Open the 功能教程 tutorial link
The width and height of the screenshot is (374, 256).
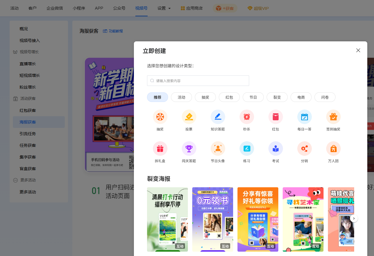pyautogui.click(x=113, y=31)
